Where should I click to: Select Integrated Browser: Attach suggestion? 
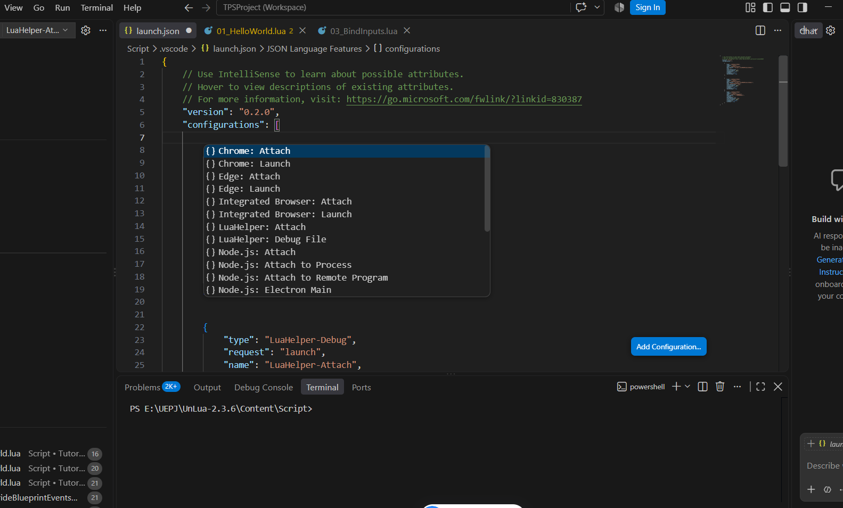(x=344, y=201)
